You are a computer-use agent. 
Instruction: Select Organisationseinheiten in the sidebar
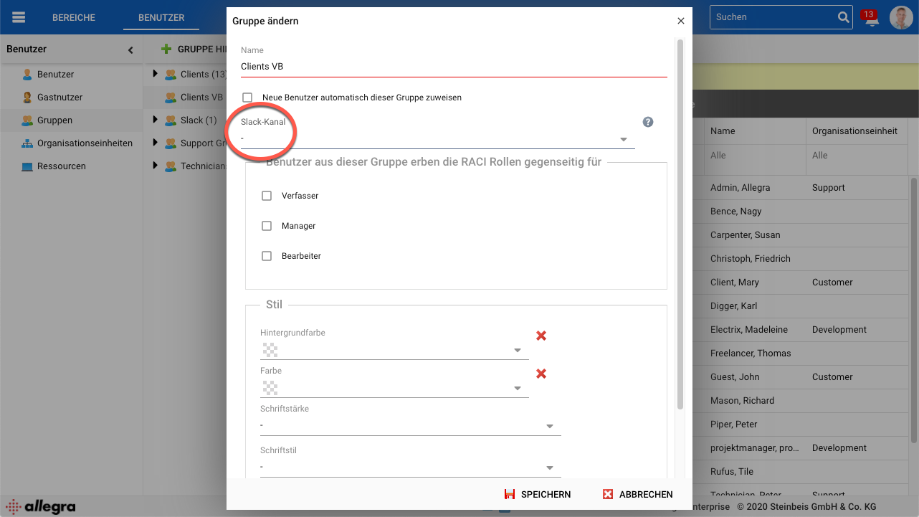(85, 143)
